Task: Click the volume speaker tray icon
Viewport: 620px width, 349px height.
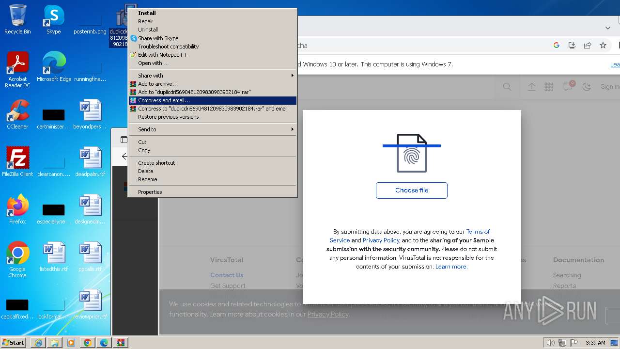Action: 551,343
